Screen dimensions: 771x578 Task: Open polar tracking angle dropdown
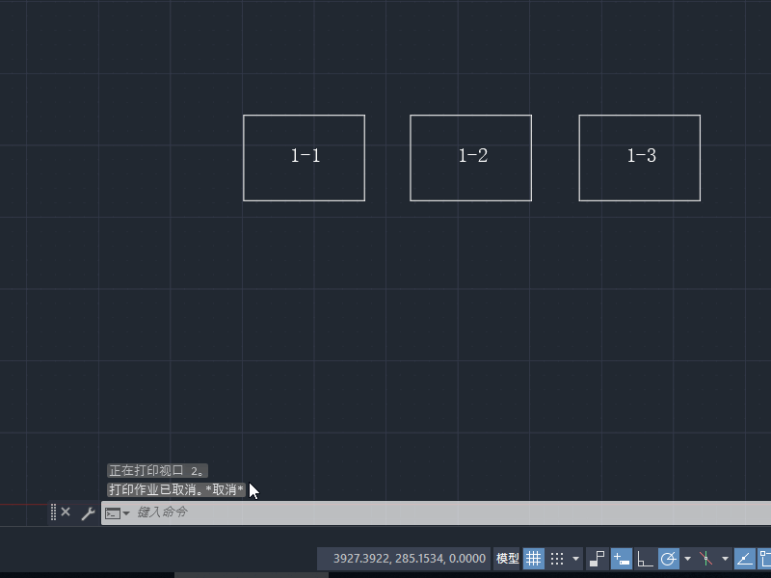(688, 559)
